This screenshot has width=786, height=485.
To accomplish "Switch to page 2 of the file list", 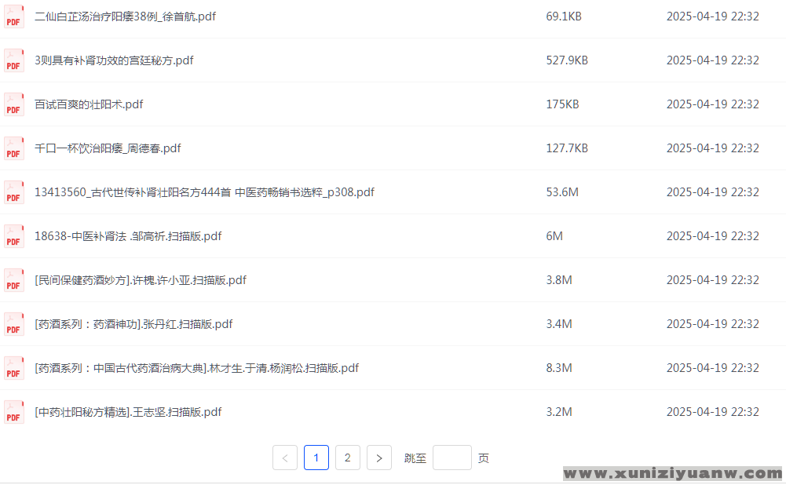I will click(348, 458).
